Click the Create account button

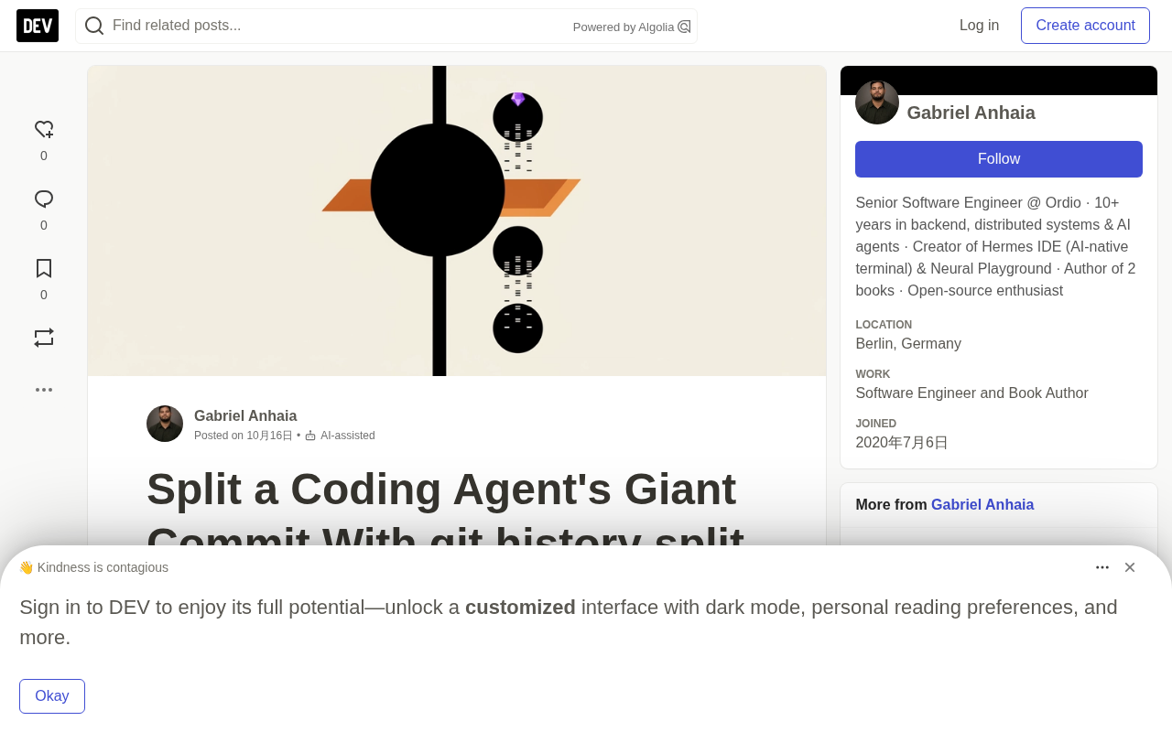(1085, 26)
